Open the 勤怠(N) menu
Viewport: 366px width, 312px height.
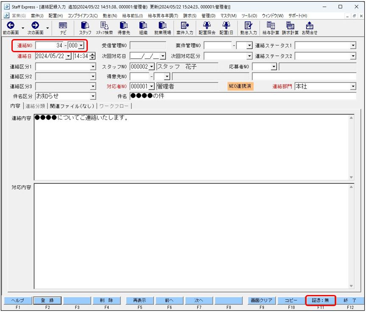(110, 16)
